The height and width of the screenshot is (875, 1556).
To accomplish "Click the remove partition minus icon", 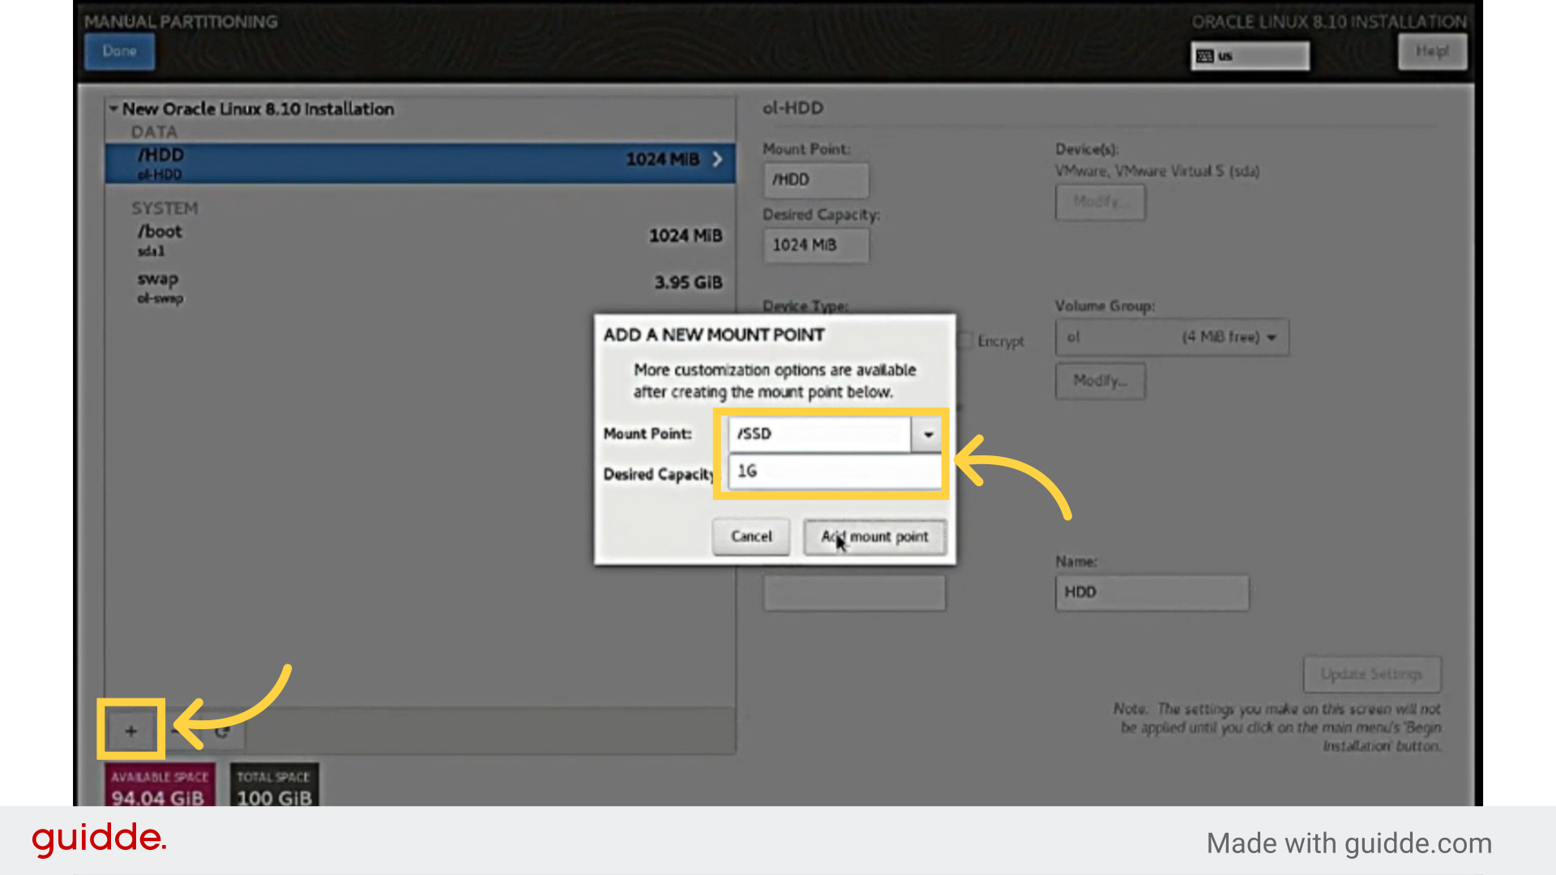I will click(x=174, y=732).
